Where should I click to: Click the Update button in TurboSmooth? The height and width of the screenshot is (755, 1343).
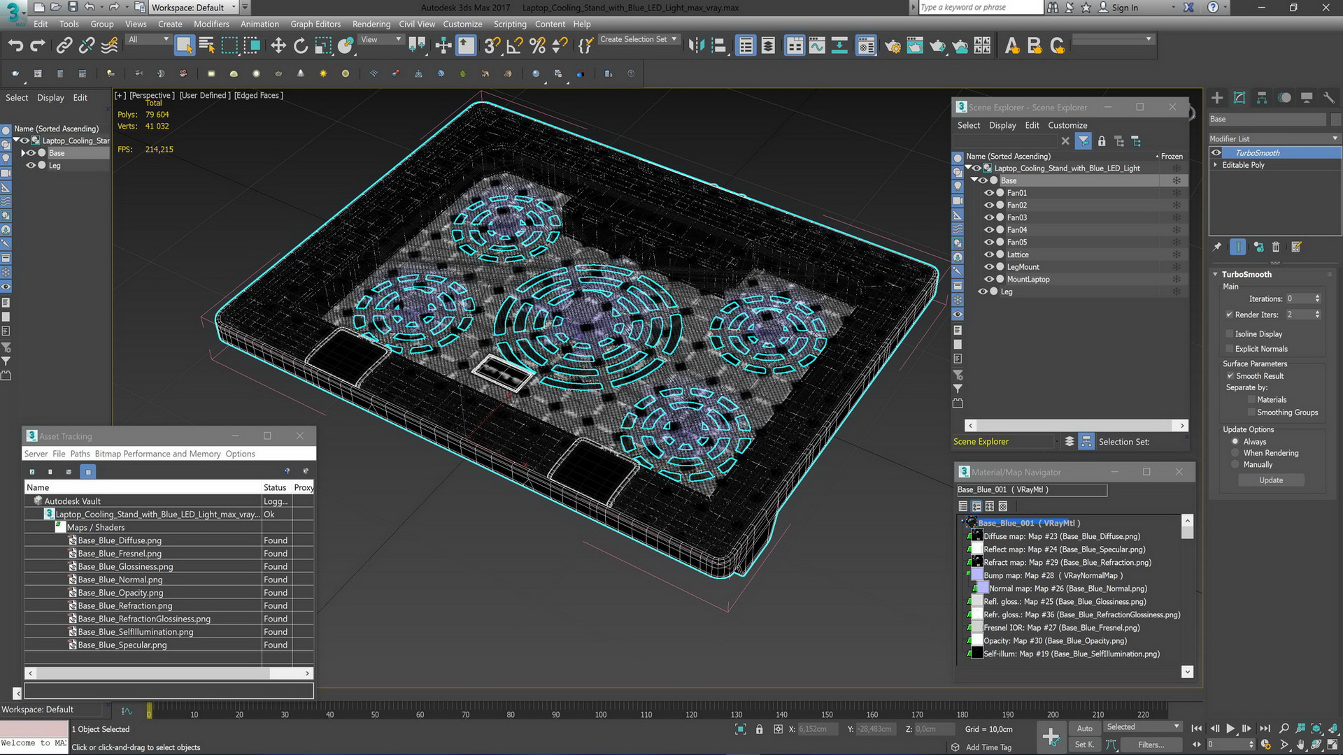coord(1271,480)
